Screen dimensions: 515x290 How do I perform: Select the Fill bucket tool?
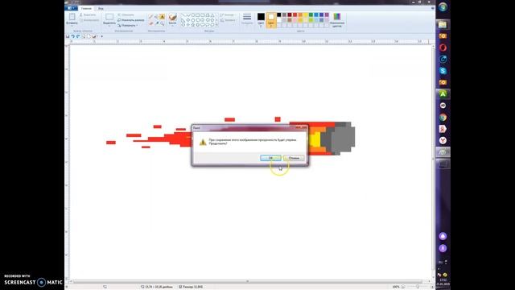[156, 17]
